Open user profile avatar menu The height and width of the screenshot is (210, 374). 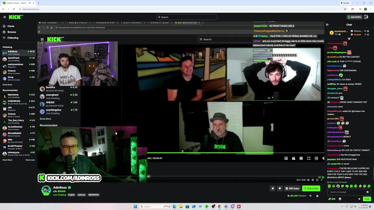coord(366,17)
